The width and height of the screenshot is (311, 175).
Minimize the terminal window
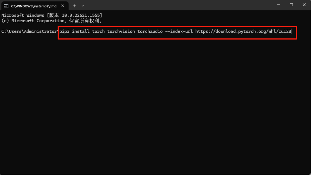coord(278,5)
